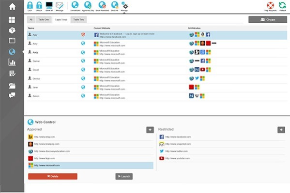Select microsoft.com in Approved list

[x=90, y=165]
